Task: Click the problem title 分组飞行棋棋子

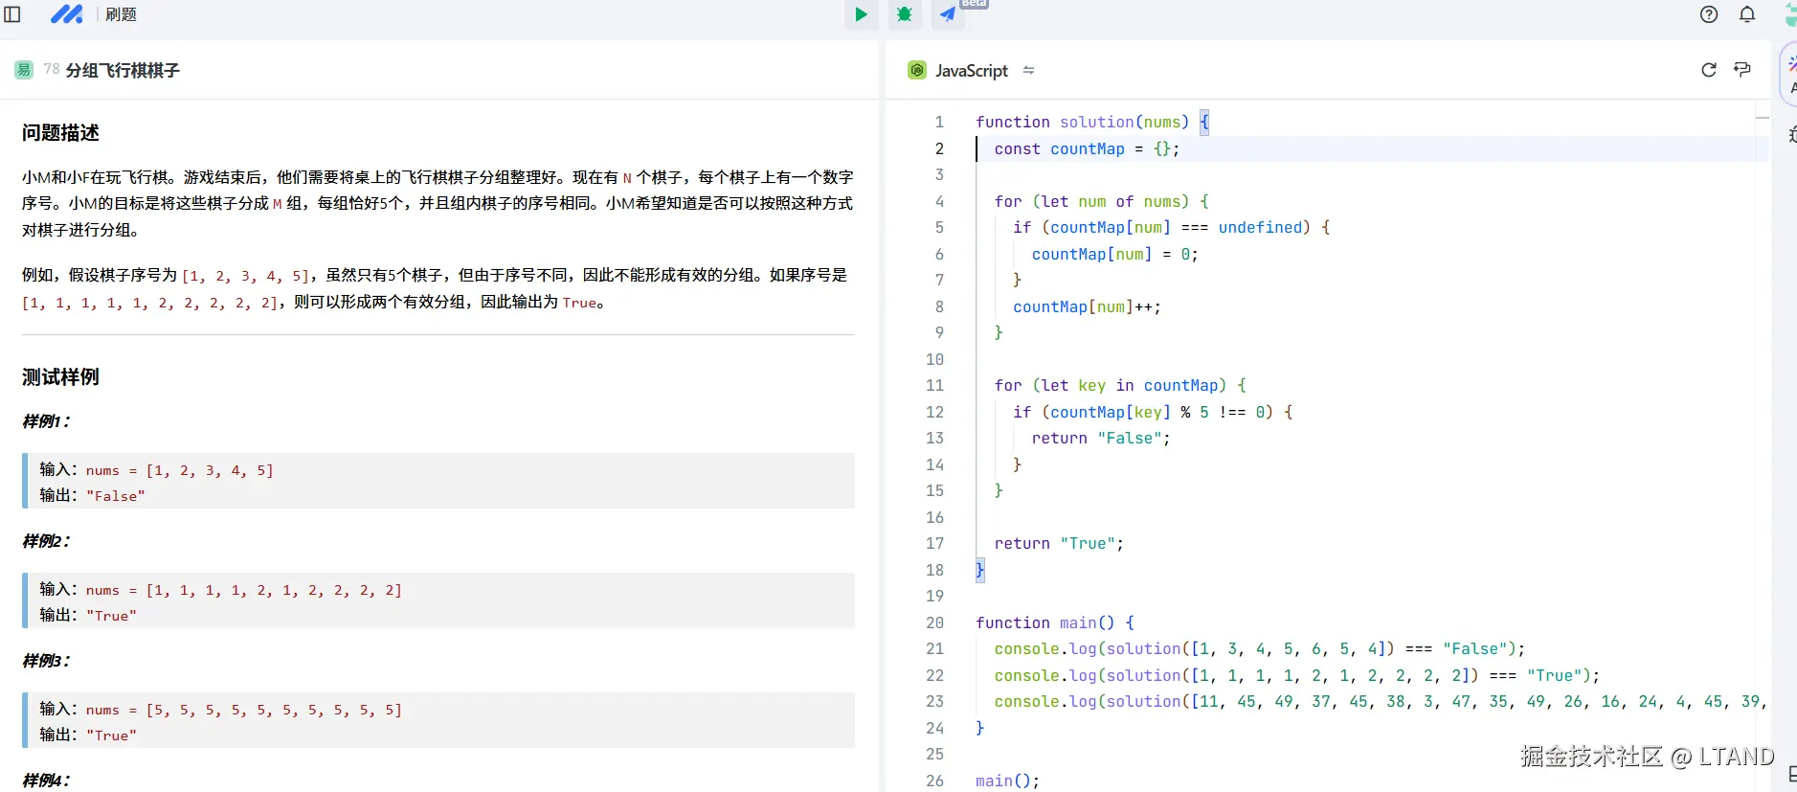Action: coord(123,70)
